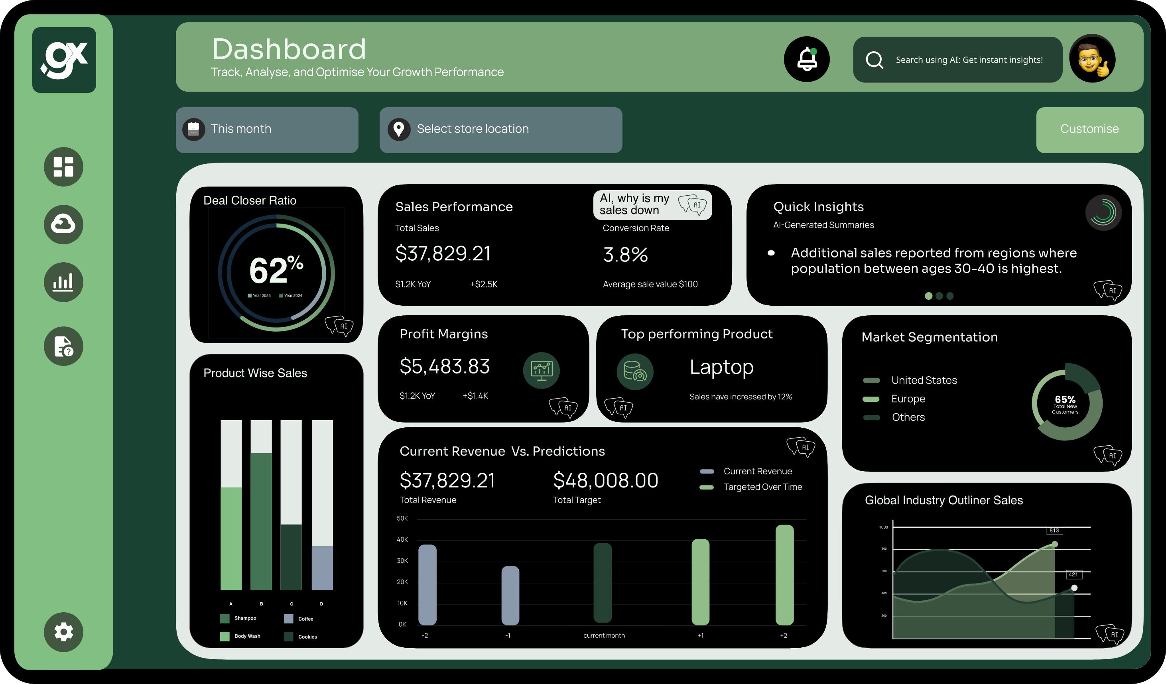Open the user profile avatar
1166x684 pixels.
click(1092, 59)
